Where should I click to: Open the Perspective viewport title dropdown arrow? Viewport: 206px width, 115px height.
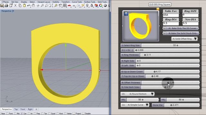click(13, 11)
